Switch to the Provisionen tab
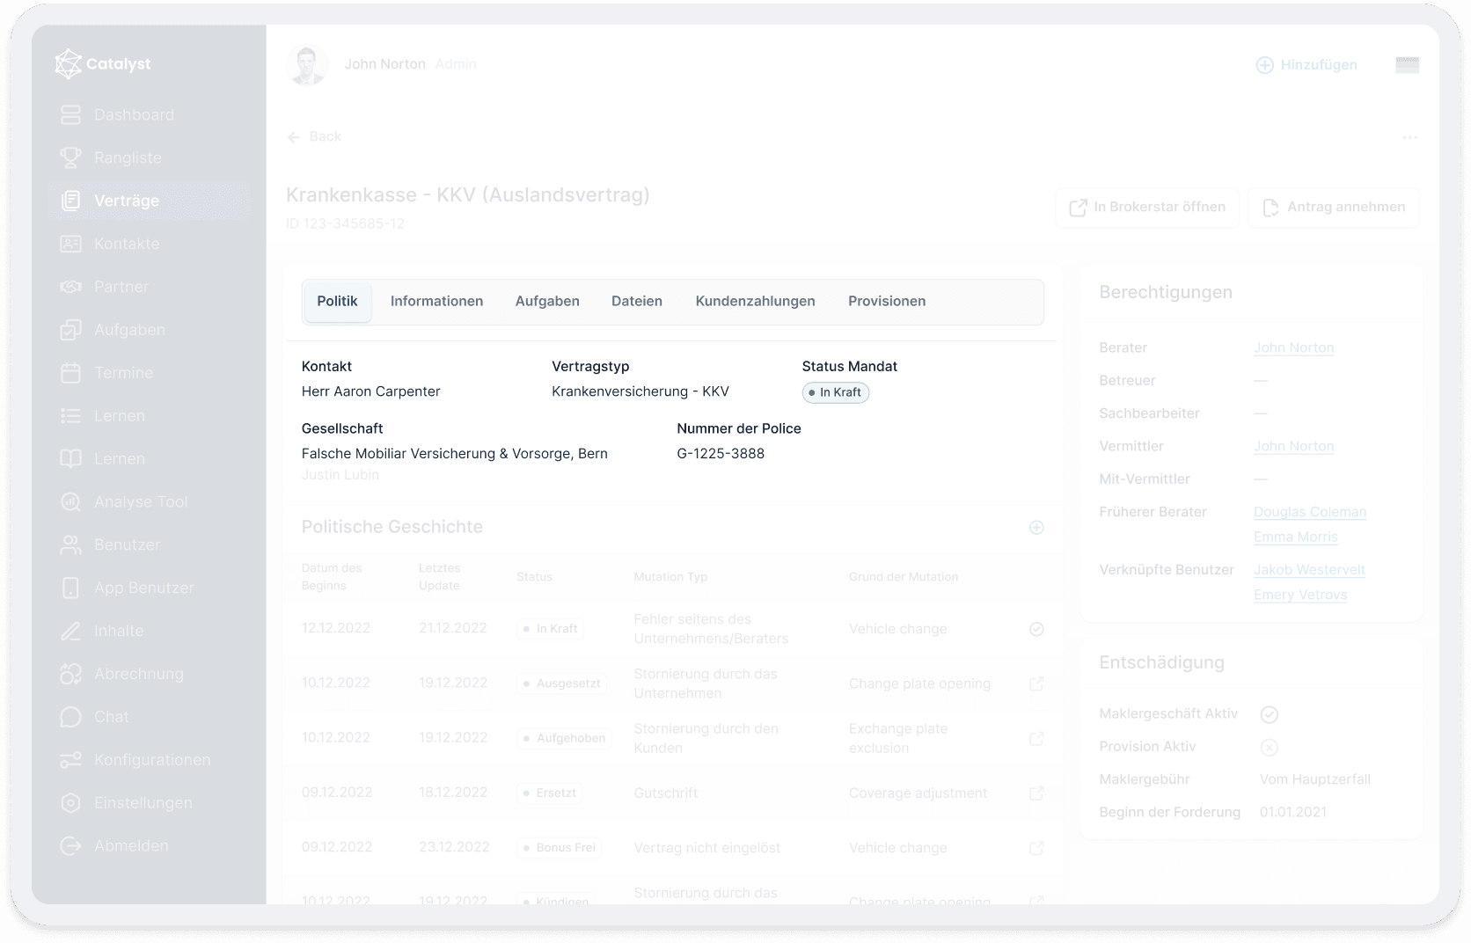This screenshot has height=943, width=1471. (886, 302)
